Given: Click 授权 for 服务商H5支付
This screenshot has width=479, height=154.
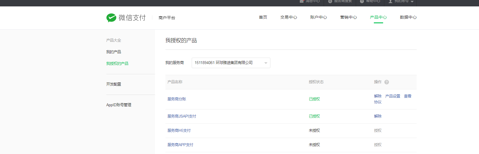Looking at the screenshot, I should click(378, 130).
